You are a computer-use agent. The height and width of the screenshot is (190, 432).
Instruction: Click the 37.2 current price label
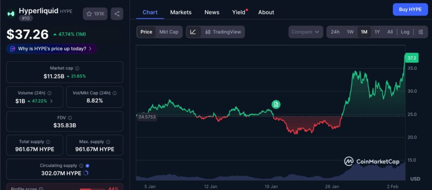click(412, 58)
